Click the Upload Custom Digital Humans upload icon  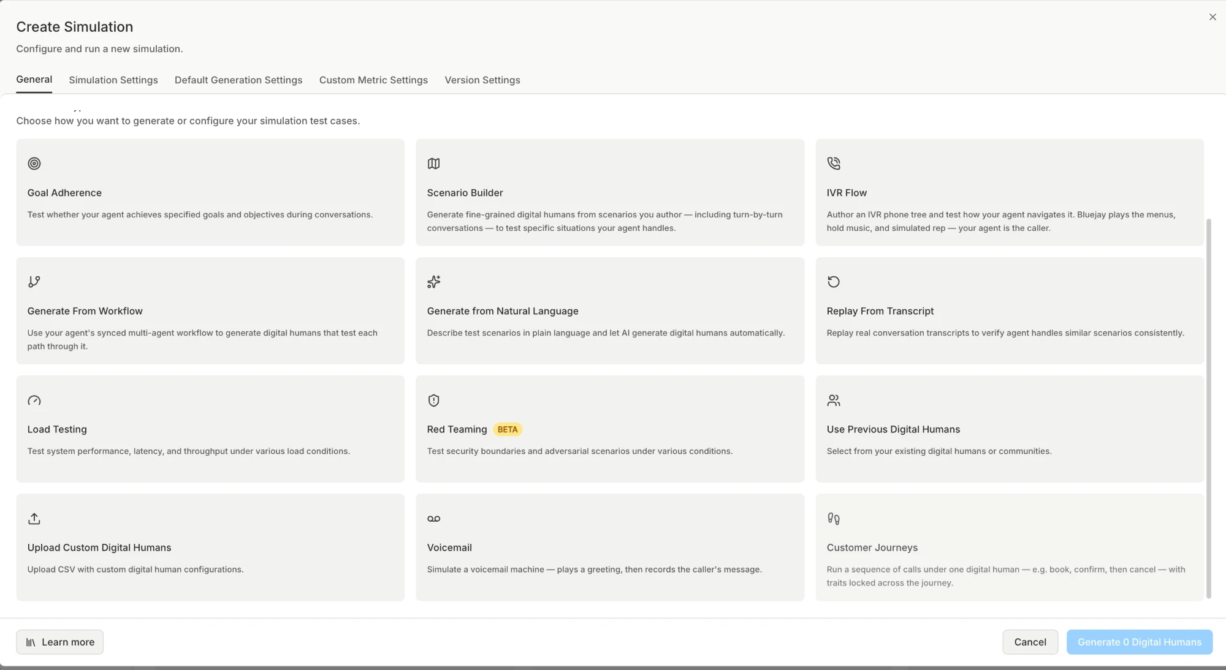click(x=34, y=519)
